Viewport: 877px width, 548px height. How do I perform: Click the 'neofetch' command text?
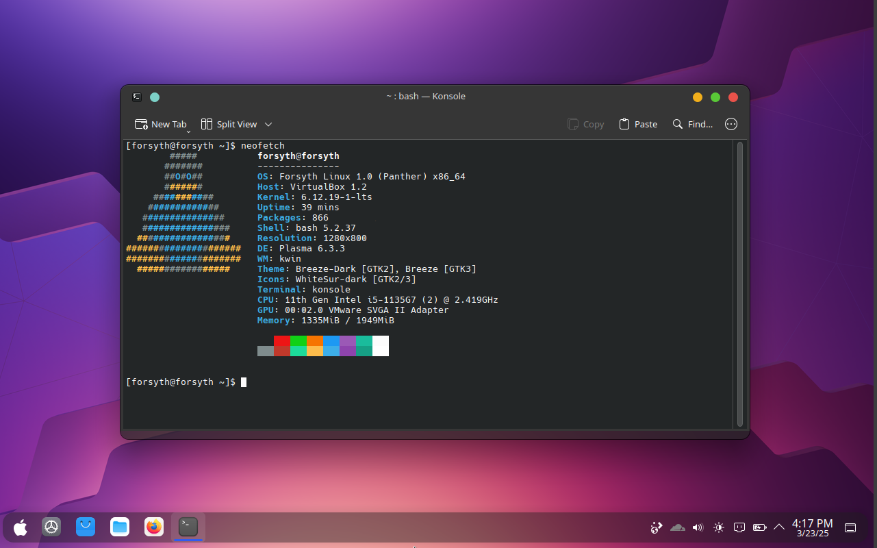coord(263,145)
